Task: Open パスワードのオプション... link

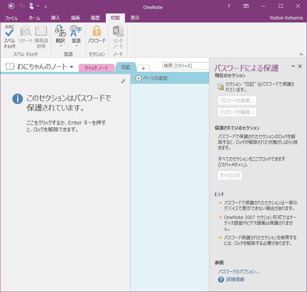Action: pos(239,272)
